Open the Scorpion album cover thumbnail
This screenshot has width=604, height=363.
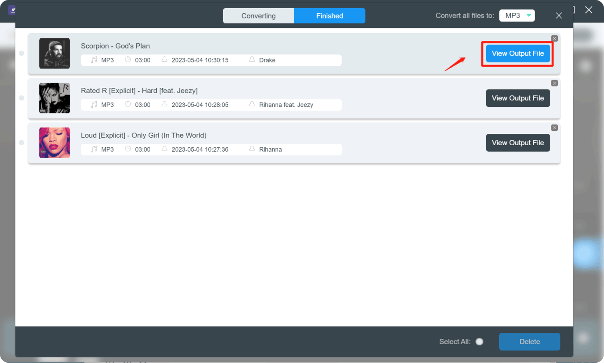pos(54,53)
